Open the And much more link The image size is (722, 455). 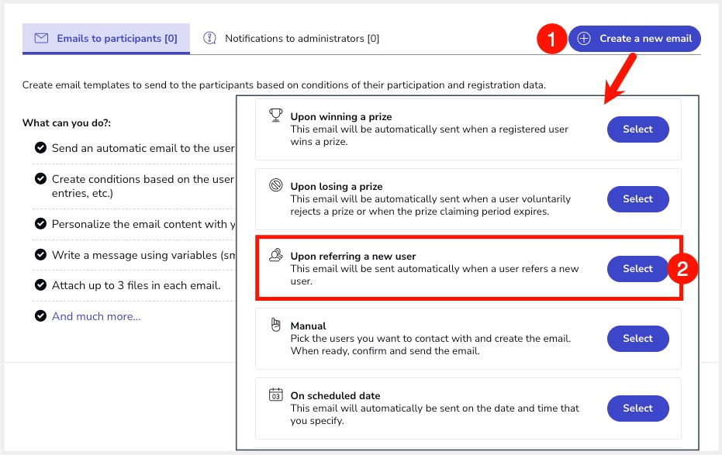96,316
